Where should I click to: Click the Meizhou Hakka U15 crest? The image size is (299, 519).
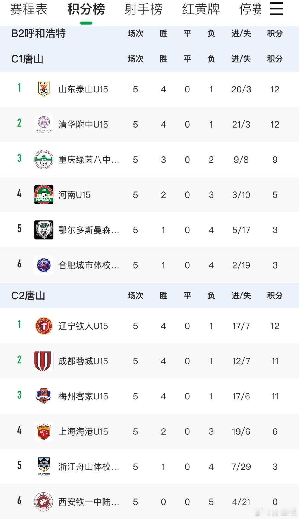(44, 396)
